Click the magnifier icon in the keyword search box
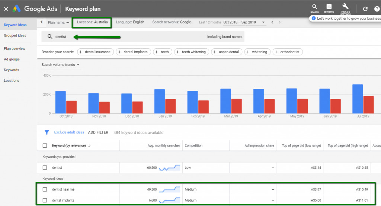Screen dimensions: 381x206 (x=50, y=37)
